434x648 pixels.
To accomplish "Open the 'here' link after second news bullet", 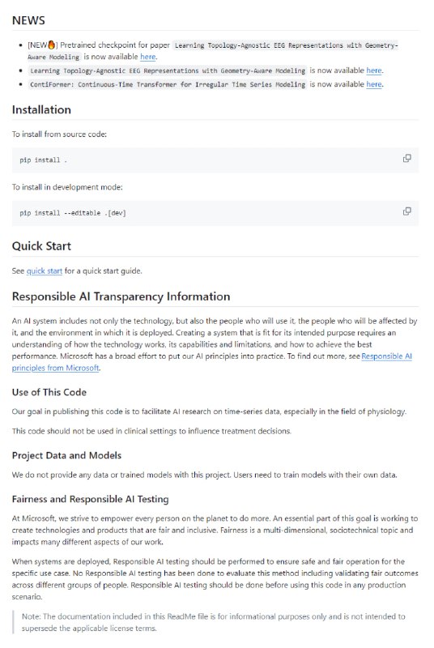I will point(374,70).
